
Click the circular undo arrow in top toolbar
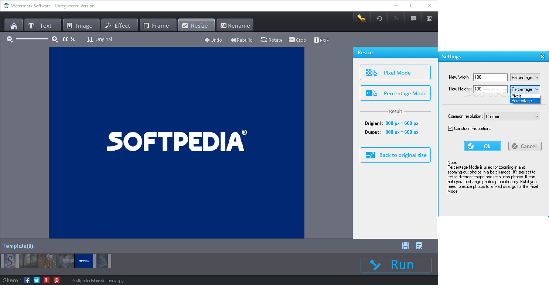[379, 18]
